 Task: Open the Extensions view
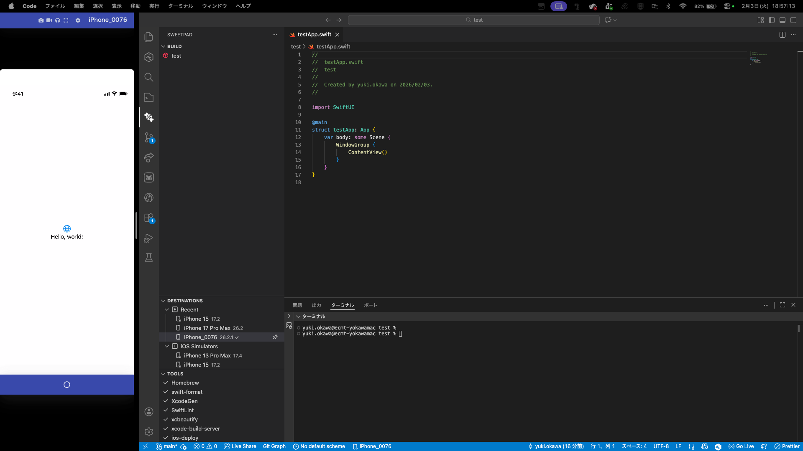tap(149, 218)
